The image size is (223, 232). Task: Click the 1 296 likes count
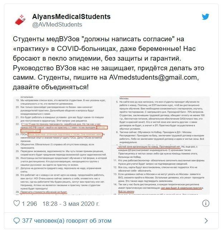[x=29, y=204]
